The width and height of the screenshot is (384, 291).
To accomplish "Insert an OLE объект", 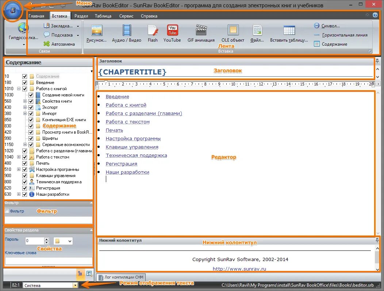I will [x=233, y=30].
